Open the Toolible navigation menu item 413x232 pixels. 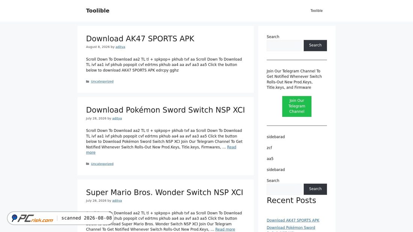click(x=317, y=11)
